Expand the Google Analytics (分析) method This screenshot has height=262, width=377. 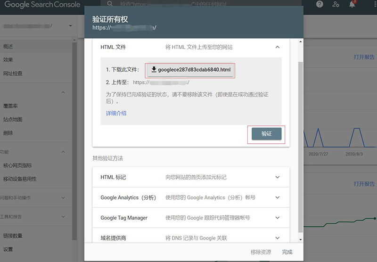(x=191, y=197)
